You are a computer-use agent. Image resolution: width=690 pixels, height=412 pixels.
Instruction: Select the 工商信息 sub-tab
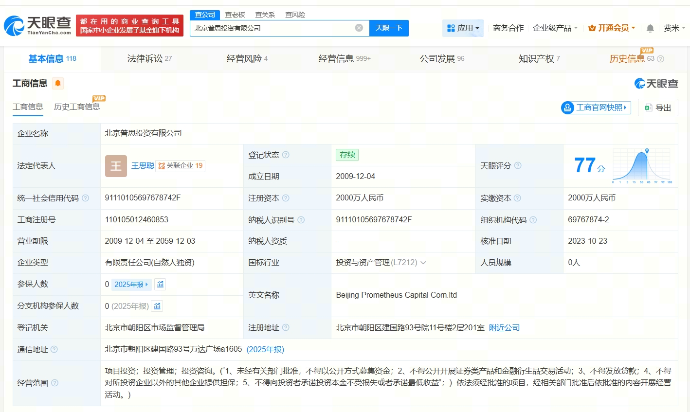pyautogui.click(x=28, y=107)
